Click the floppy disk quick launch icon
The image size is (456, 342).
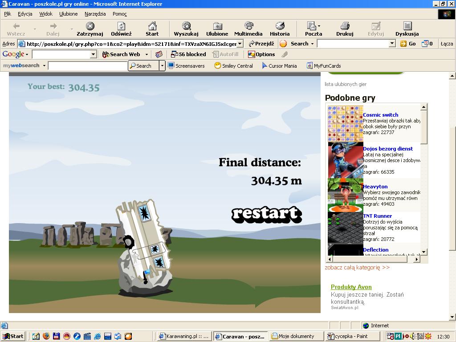pos(57,336)
